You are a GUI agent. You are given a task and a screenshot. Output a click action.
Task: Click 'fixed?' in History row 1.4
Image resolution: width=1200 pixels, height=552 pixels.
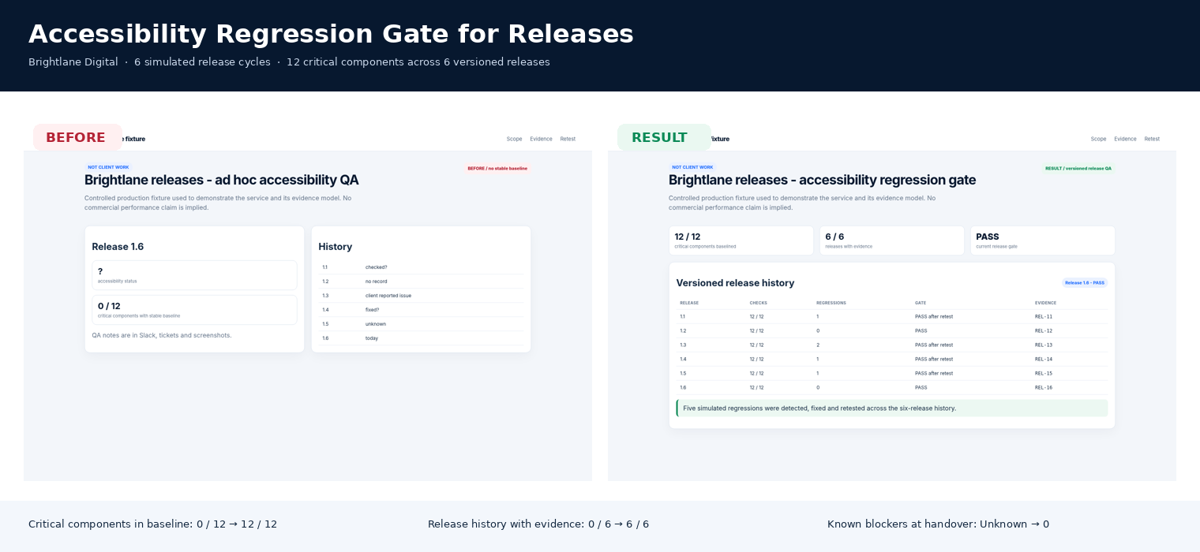(x=372, y=310)
